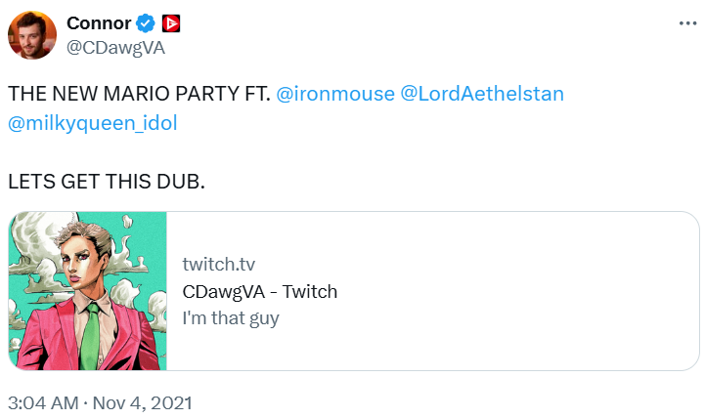Click the display name Connor
This screenshot has height=419, width=705.
(99, 23)
